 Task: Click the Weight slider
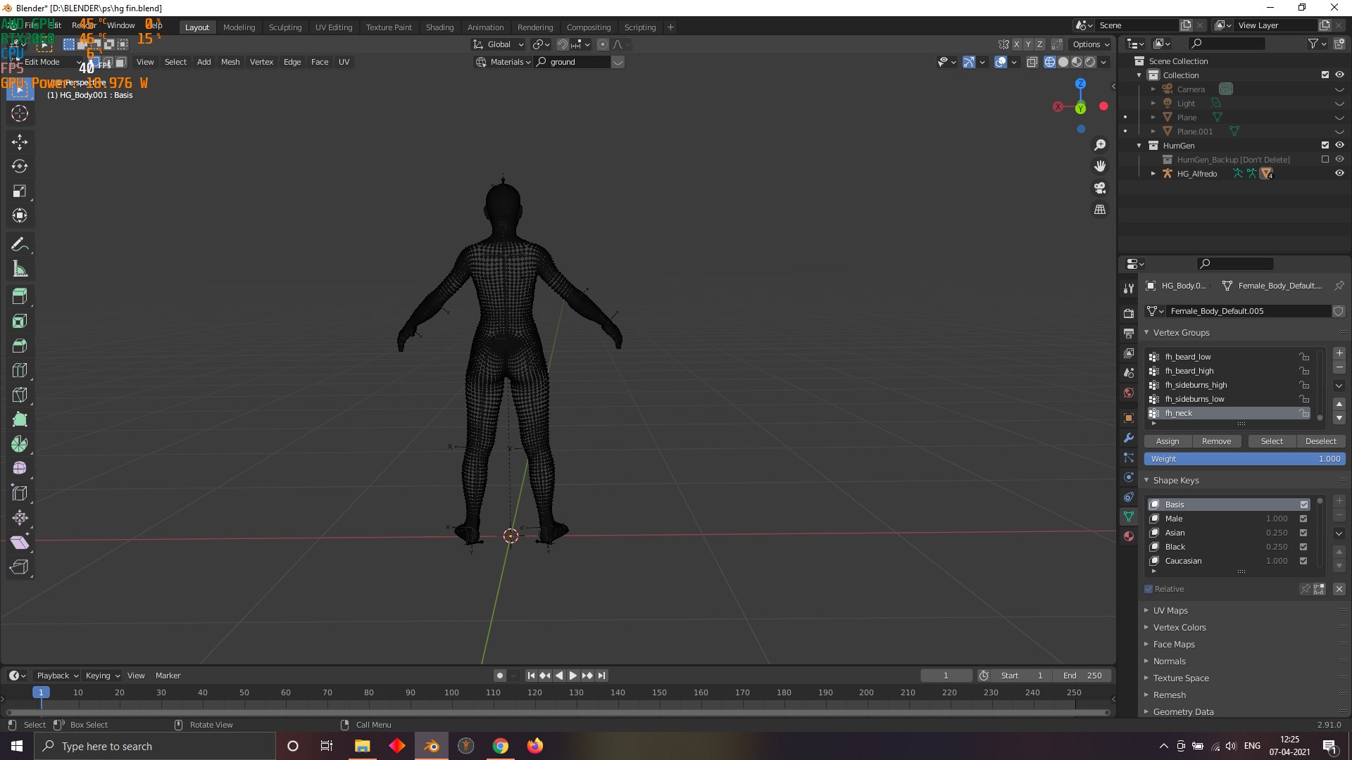(x=1245, y=459)
